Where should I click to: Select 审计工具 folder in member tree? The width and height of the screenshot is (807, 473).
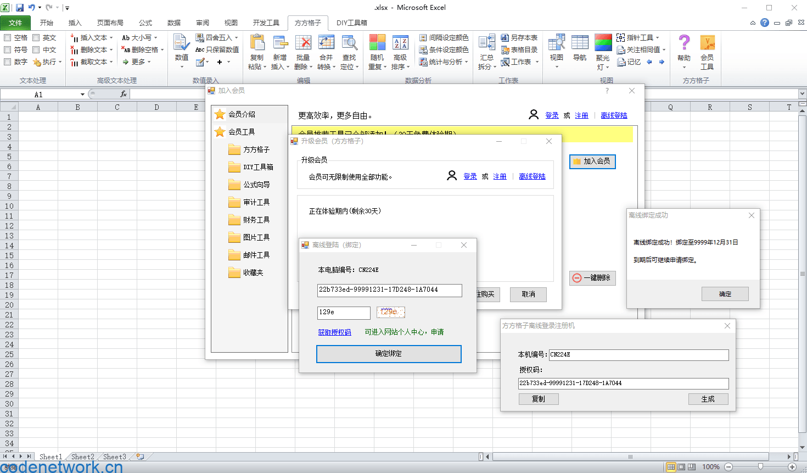point(249,202)
